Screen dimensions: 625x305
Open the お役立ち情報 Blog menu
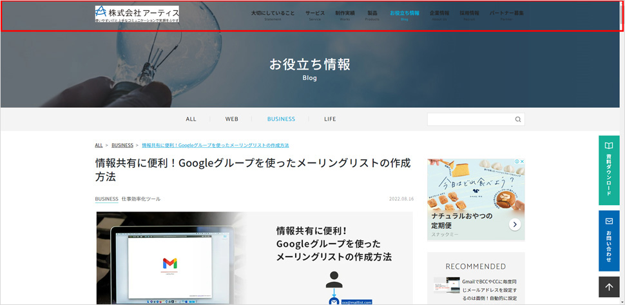pyautogui.click(x=405, y=15)
